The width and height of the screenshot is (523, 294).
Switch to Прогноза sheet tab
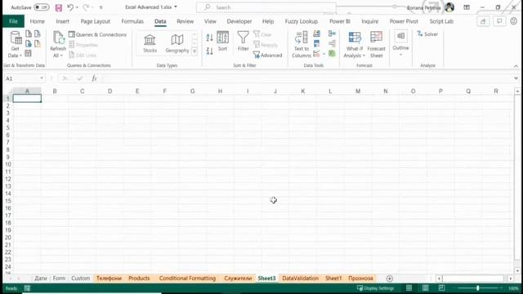click(x=360, y=278)
